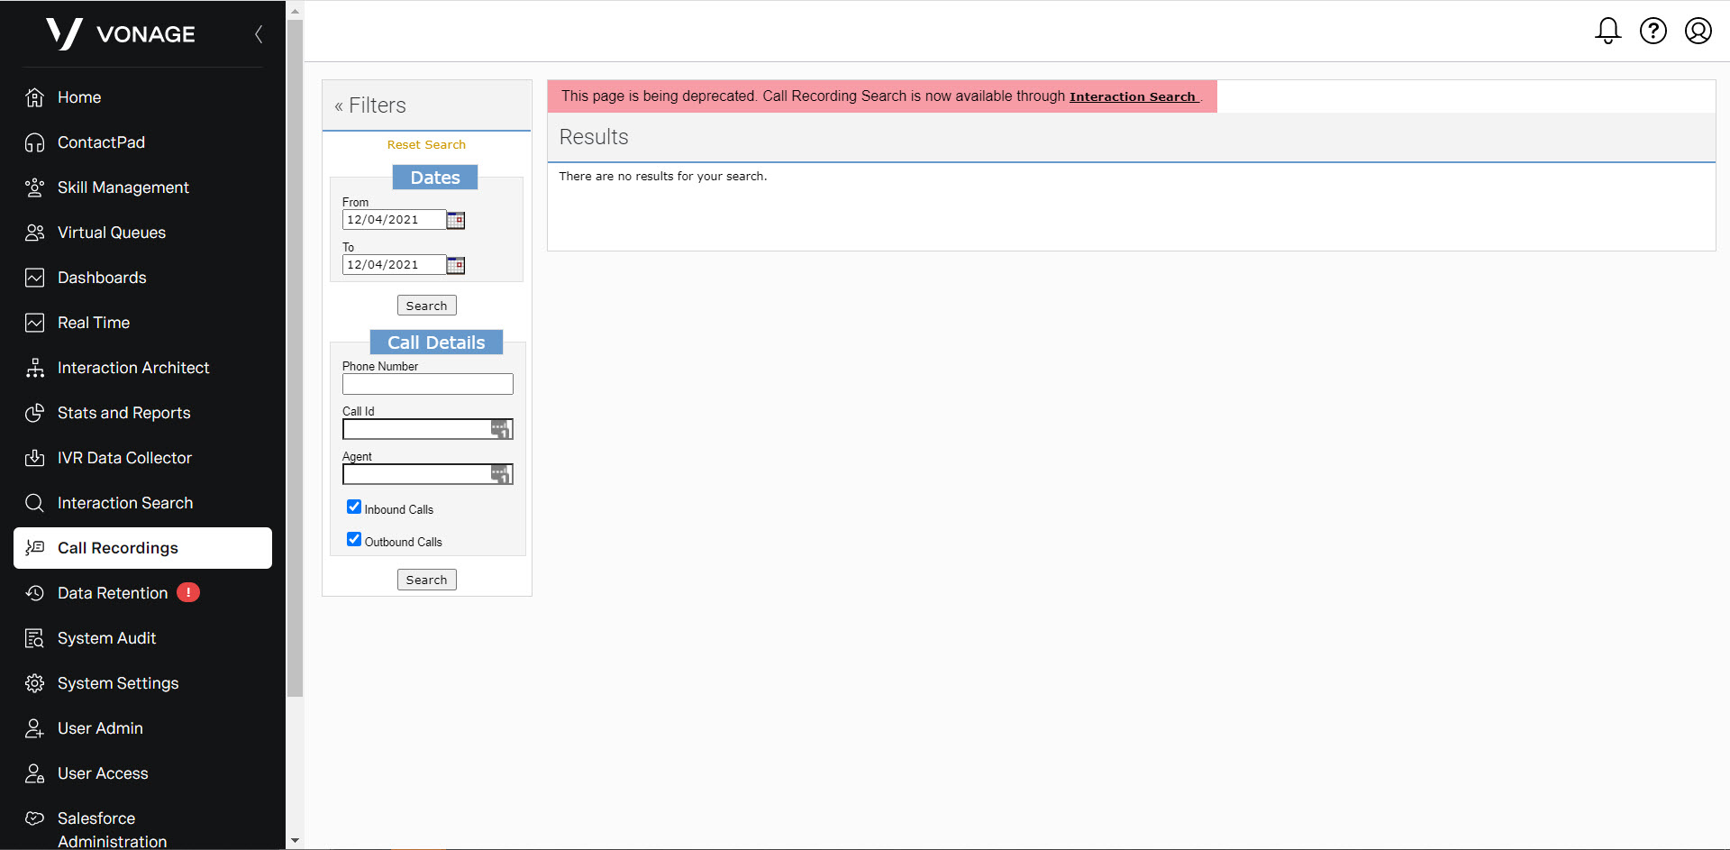The image size is (1730, 850).
Task: Open the From date calendar picker
Action: tap(456, 220)
